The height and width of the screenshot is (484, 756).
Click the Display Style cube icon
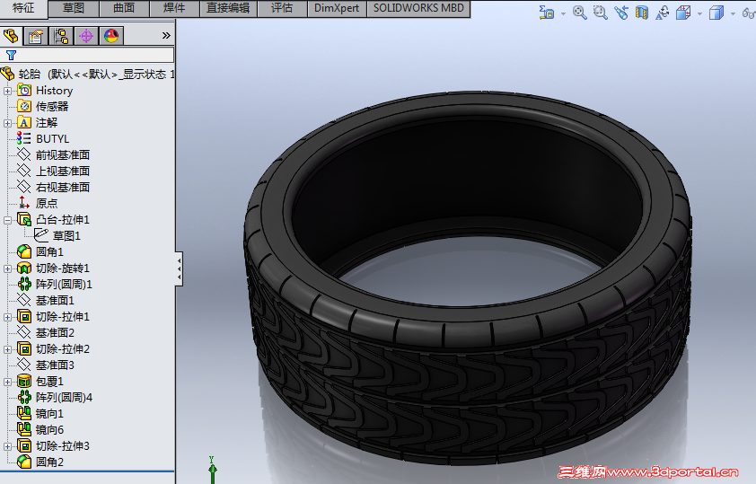coord(716,13)
